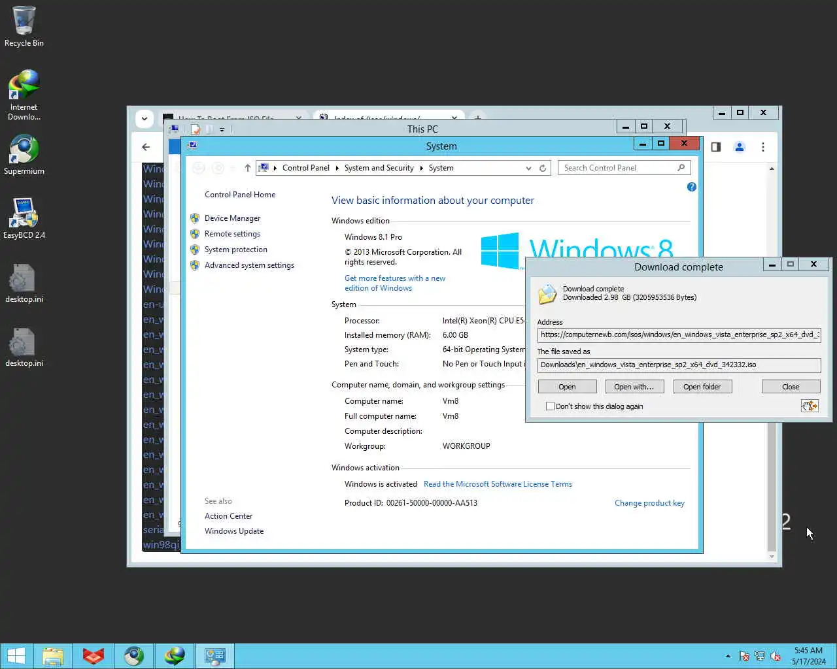Click browser page scrollbar up arrow

[772, 169]
